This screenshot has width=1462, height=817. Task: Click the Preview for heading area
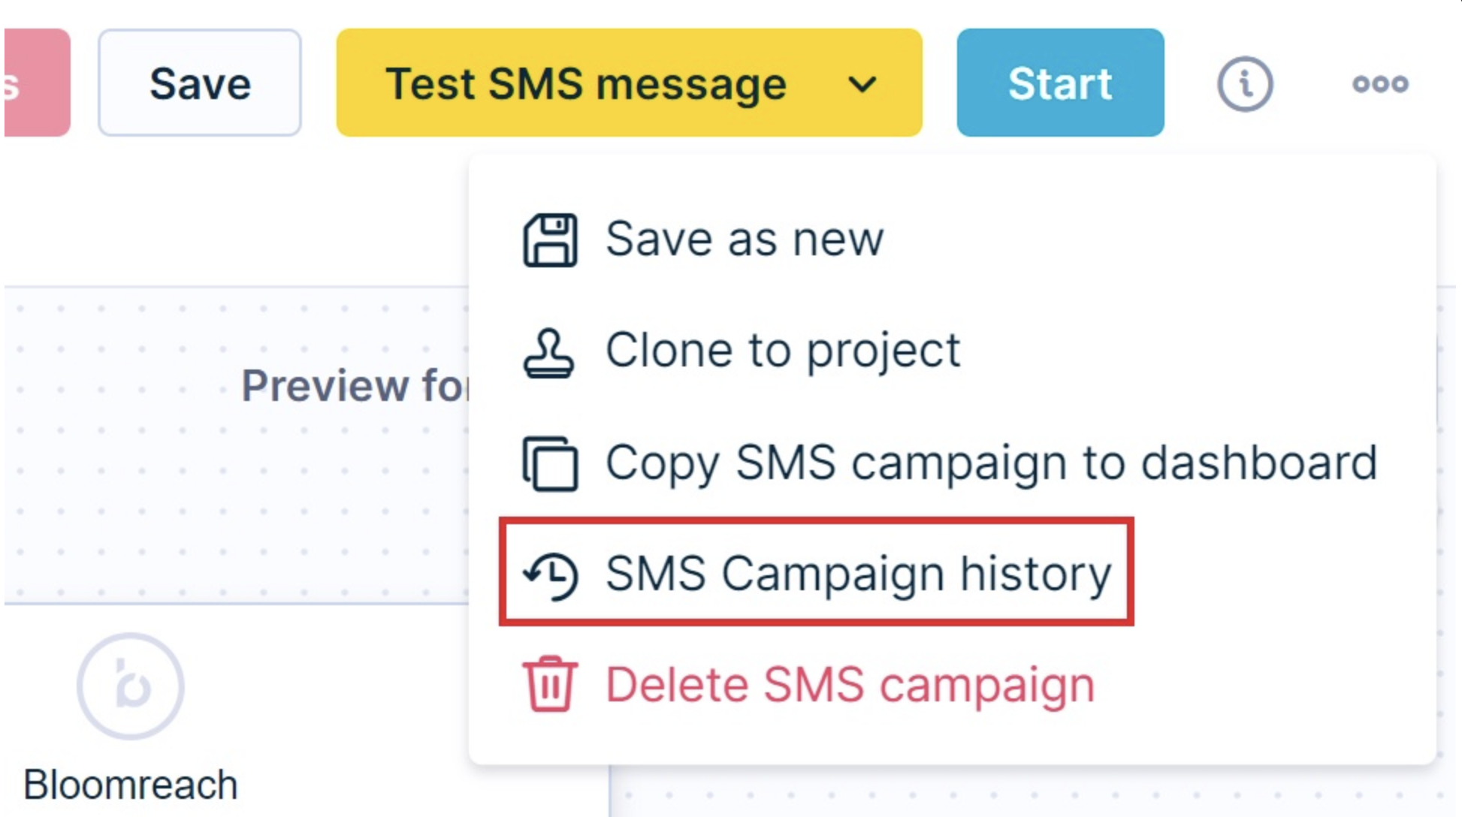coord(355,386)
